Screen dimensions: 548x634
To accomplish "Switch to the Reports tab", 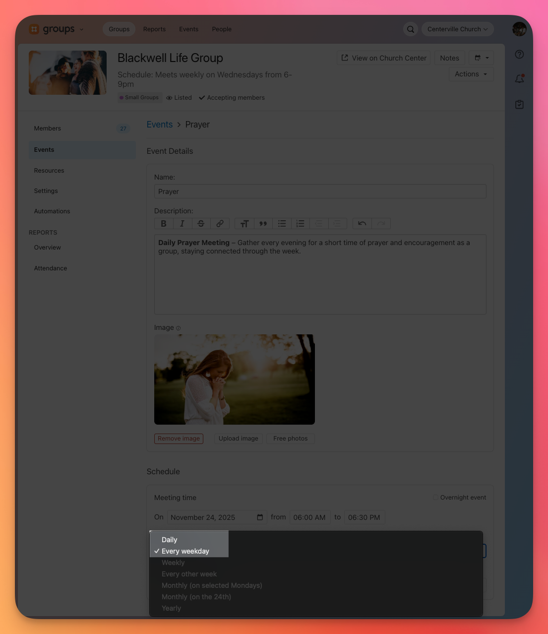I will click(154, 29).
